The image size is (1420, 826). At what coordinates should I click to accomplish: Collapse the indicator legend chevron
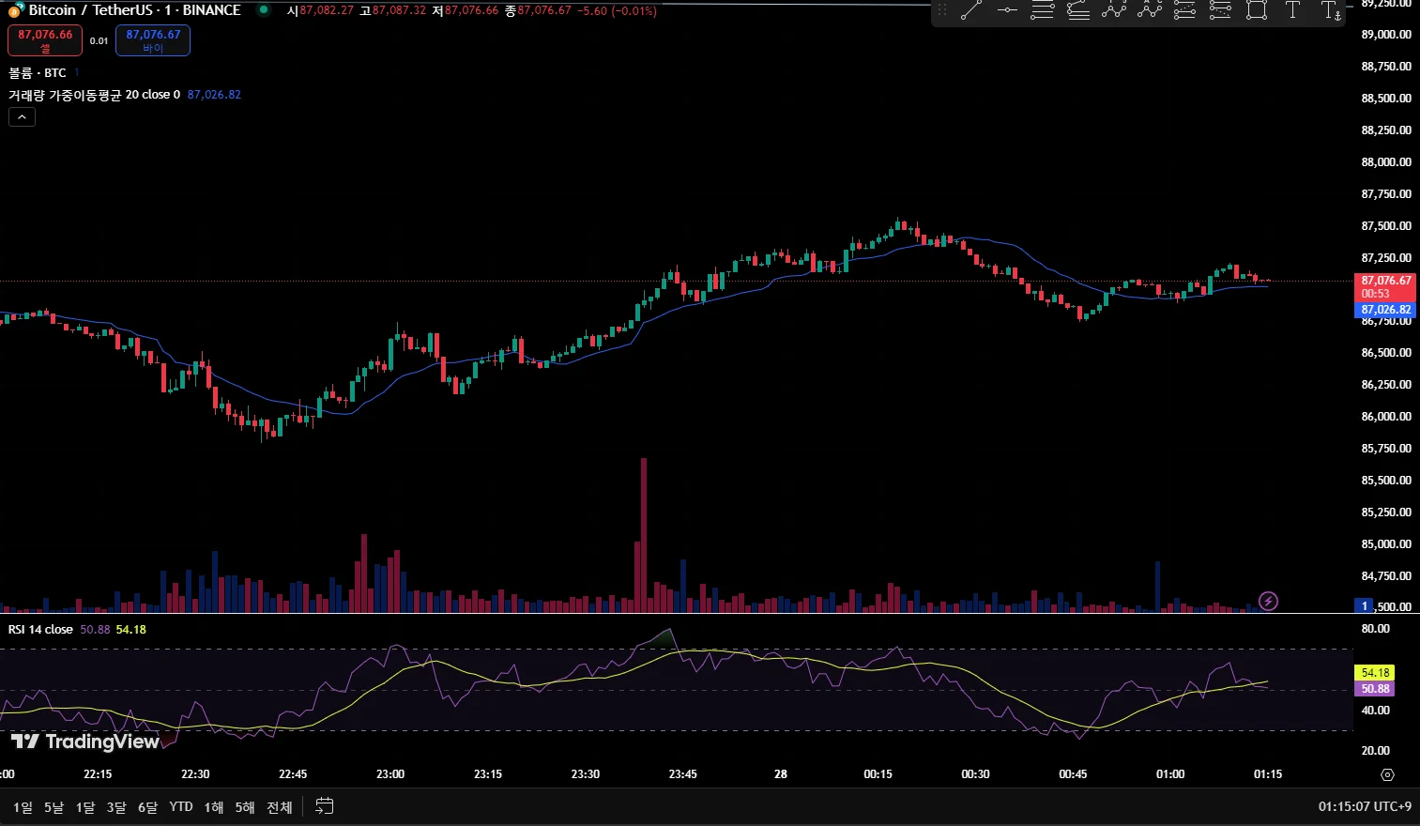click(22, 117)
